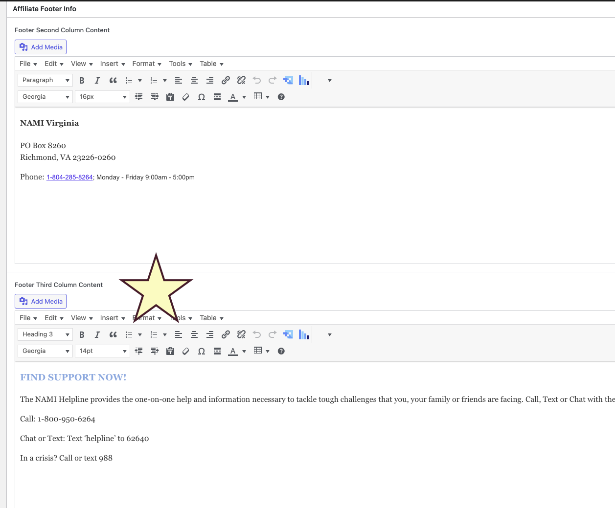Click Italic in Second Column editor

pyautogui.click(x=97, y=80)
